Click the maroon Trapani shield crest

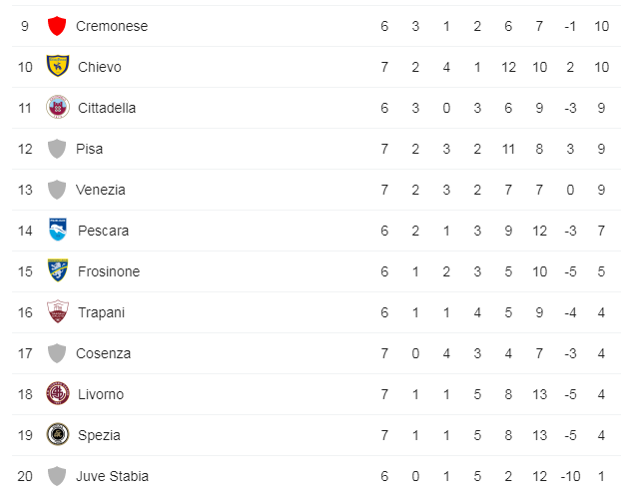coord(58,311)
